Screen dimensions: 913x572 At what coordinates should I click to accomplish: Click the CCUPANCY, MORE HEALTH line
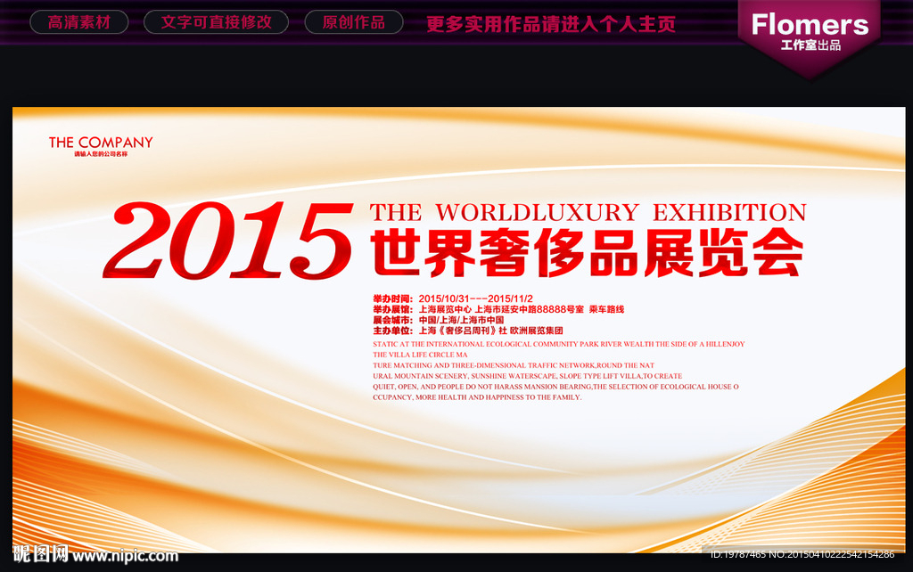coord(478,397)
